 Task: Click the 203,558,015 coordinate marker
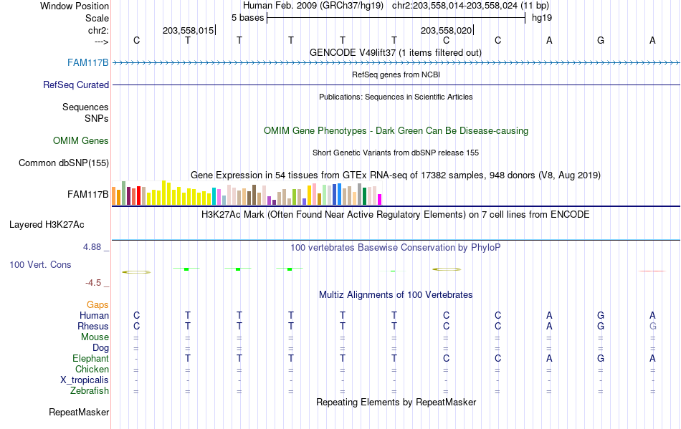coord(188,30)
